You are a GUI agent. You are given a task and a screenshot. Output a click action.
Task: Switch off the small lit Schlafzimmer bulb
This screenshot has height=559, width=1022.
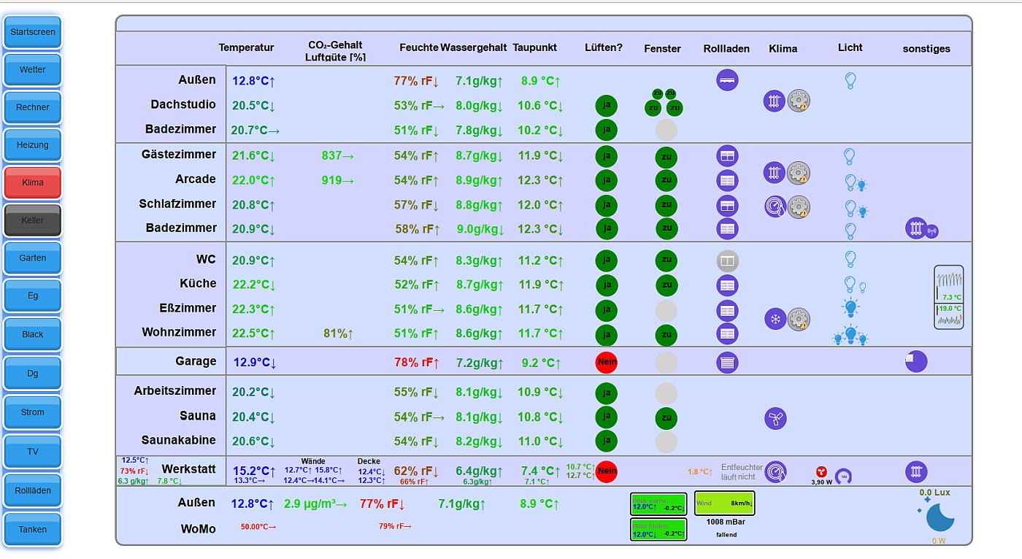862,212
